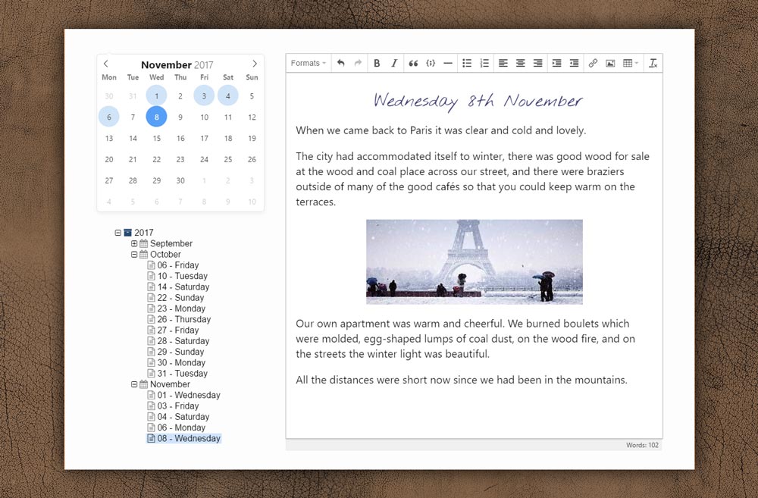Pick November 15 in the calendar
Image resolution: width=758 pixels, height=498 pixels.
pos(157,138)
